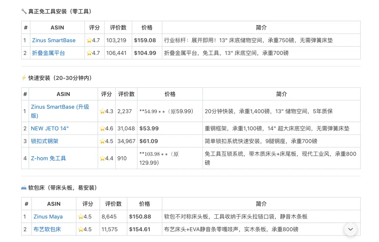Select the 真正免工具安装（零工具）heading

[60, 11]
